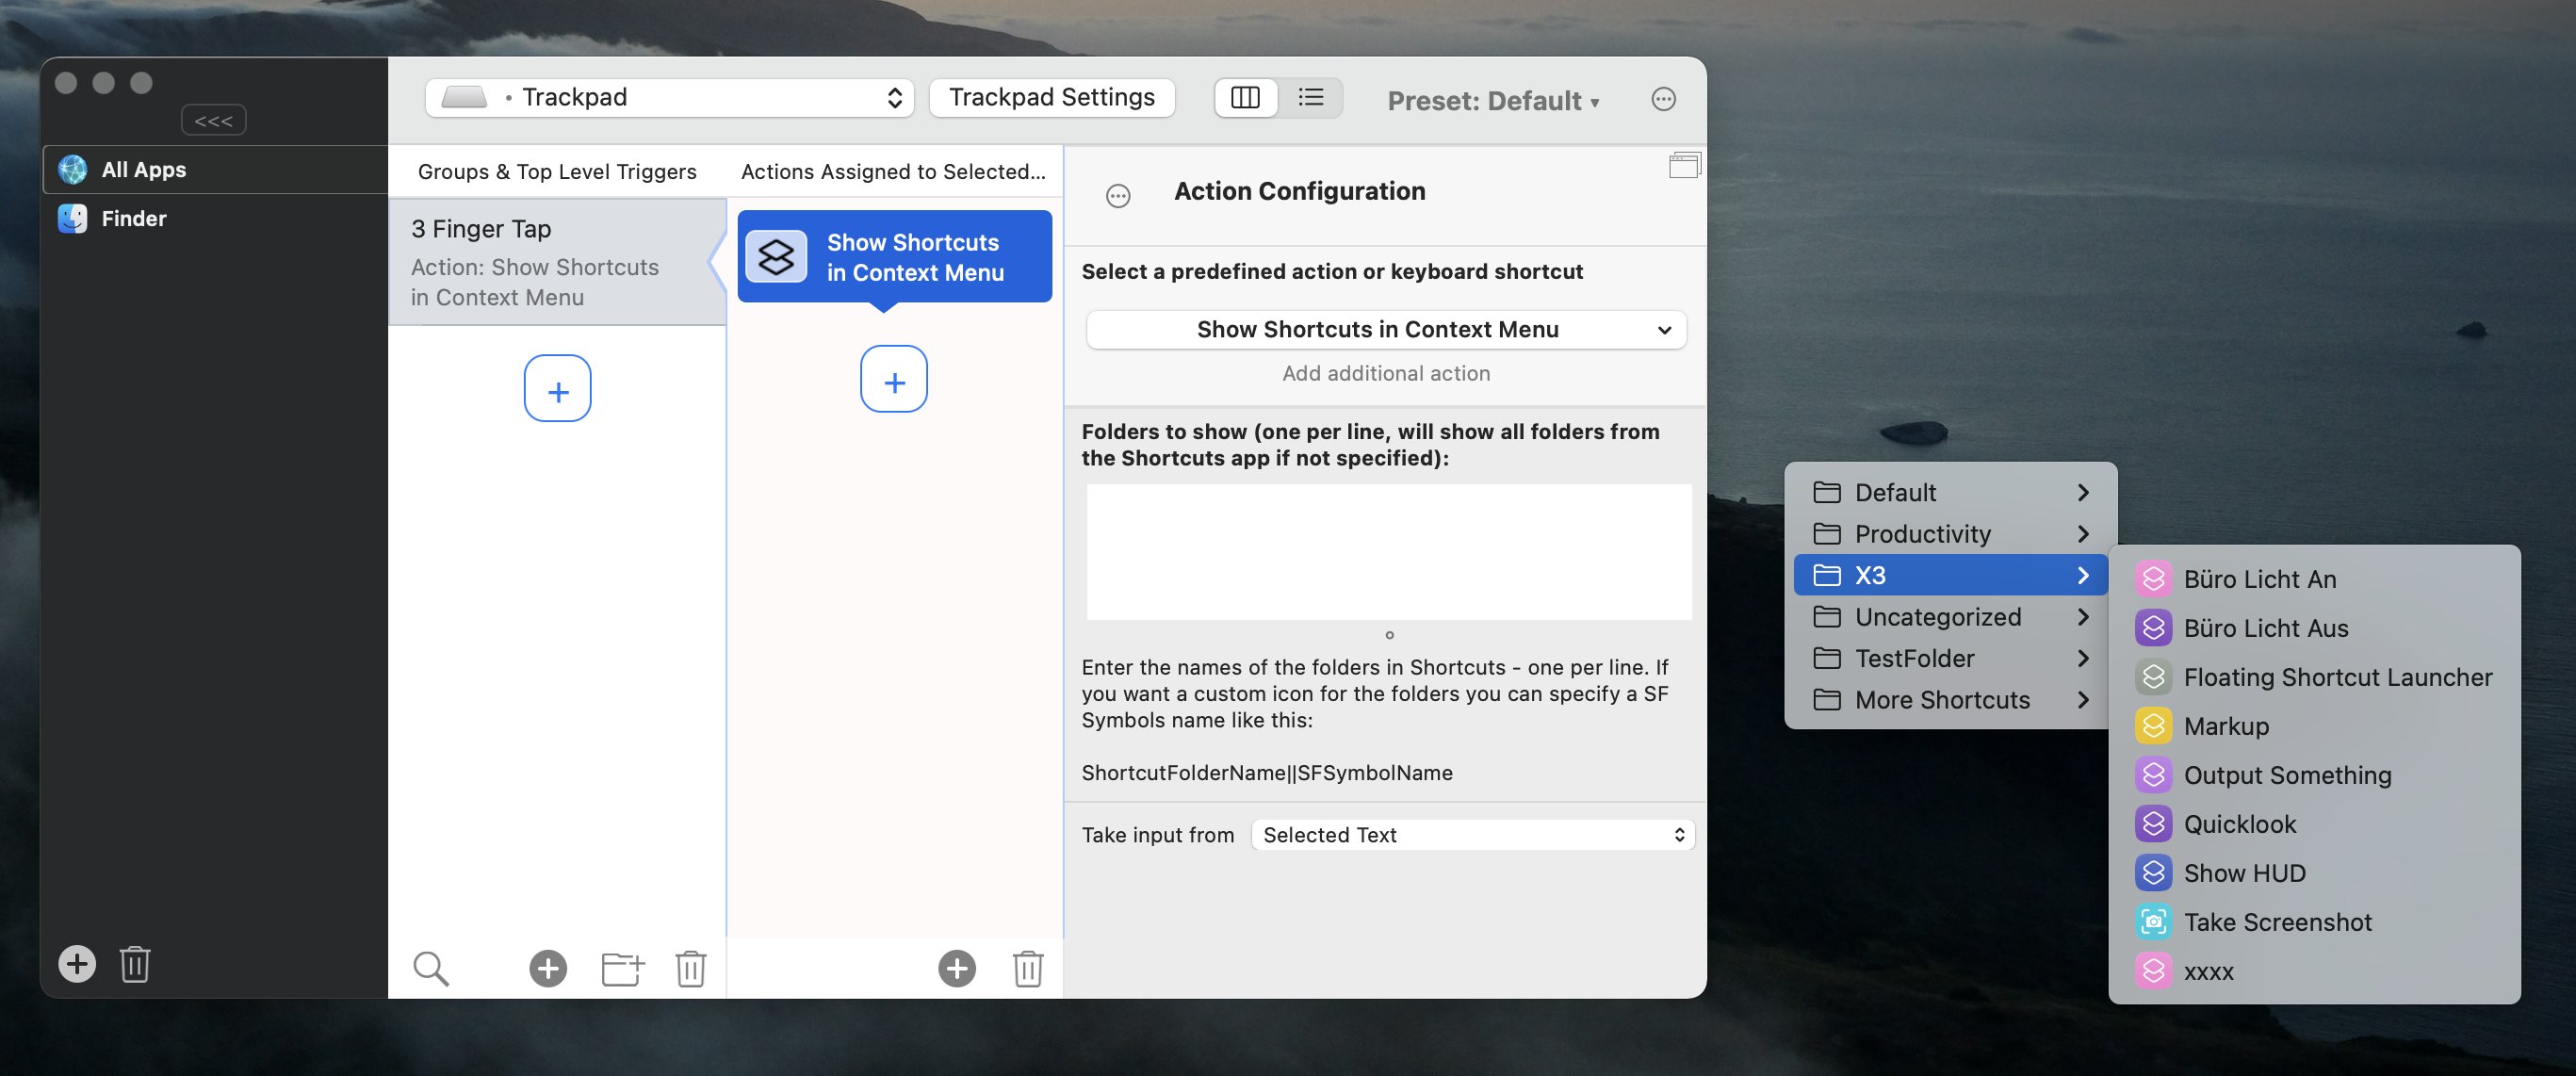This screenshot has height=1076, width=2576.
Task: Click the Büro Licht An shortcut icon
Action: click(2153, 579)
